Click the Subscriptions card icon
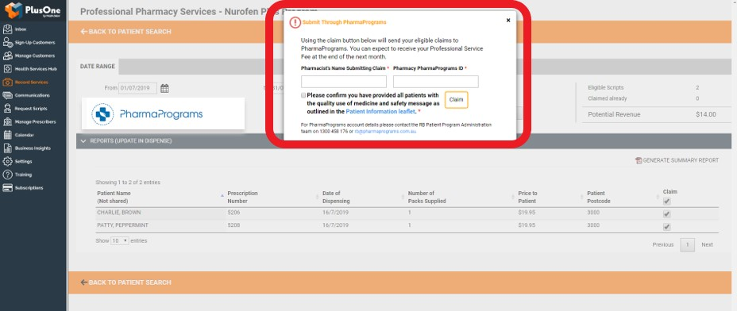737x311 pixels. (7, 188)
